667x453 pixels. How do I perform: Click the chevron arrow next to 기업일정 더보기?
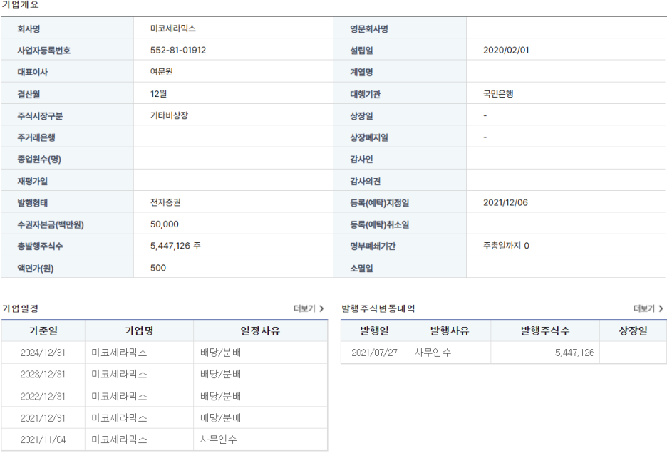point(321,308)
